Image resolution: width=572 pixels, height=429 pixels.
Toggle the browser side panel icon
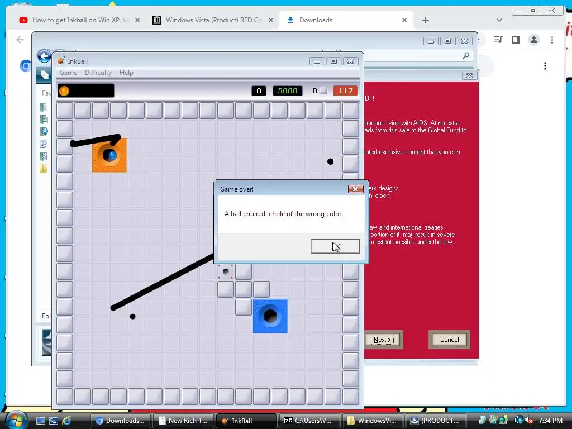[516, 40]
